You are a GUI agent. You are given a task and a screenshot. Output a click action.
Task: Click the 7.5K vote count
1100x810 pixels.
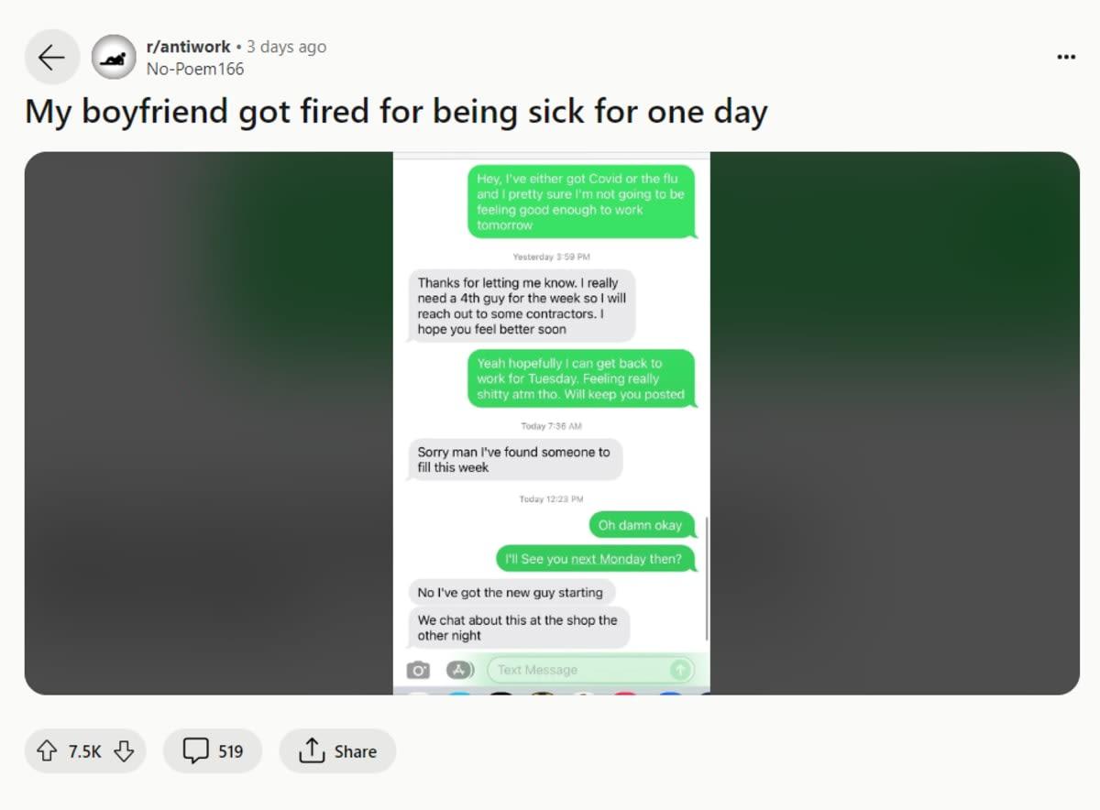84,751
